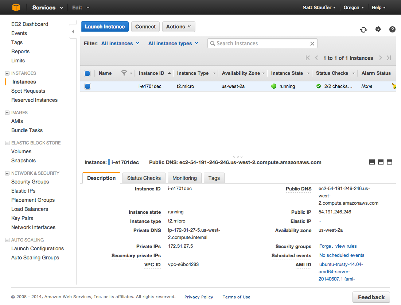
Task: Open Volumes in the sidebar
Action: [x=21, y=151]
